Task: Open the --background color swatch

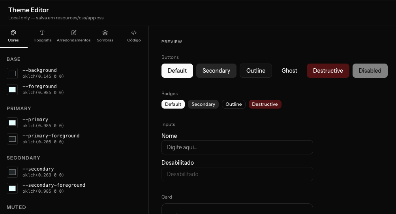Action: 12,73
